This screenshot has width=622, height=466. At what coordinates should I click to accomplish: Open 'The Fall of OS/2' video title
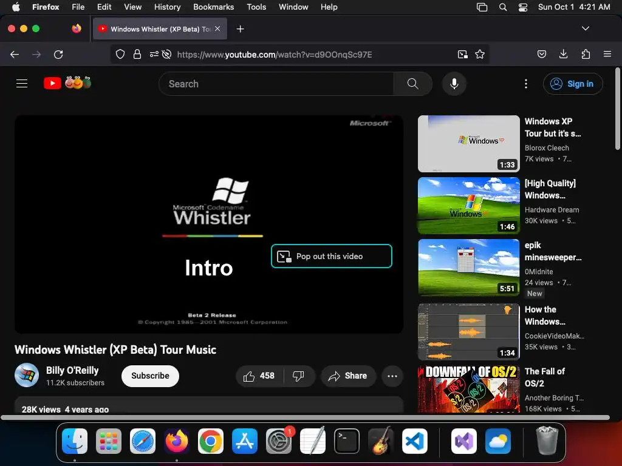[545, 377]
